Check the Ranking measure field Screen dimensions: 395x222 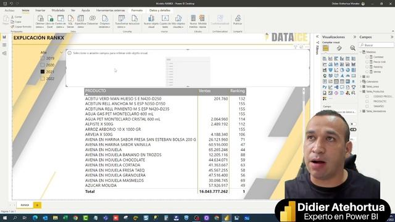(367, 67)
